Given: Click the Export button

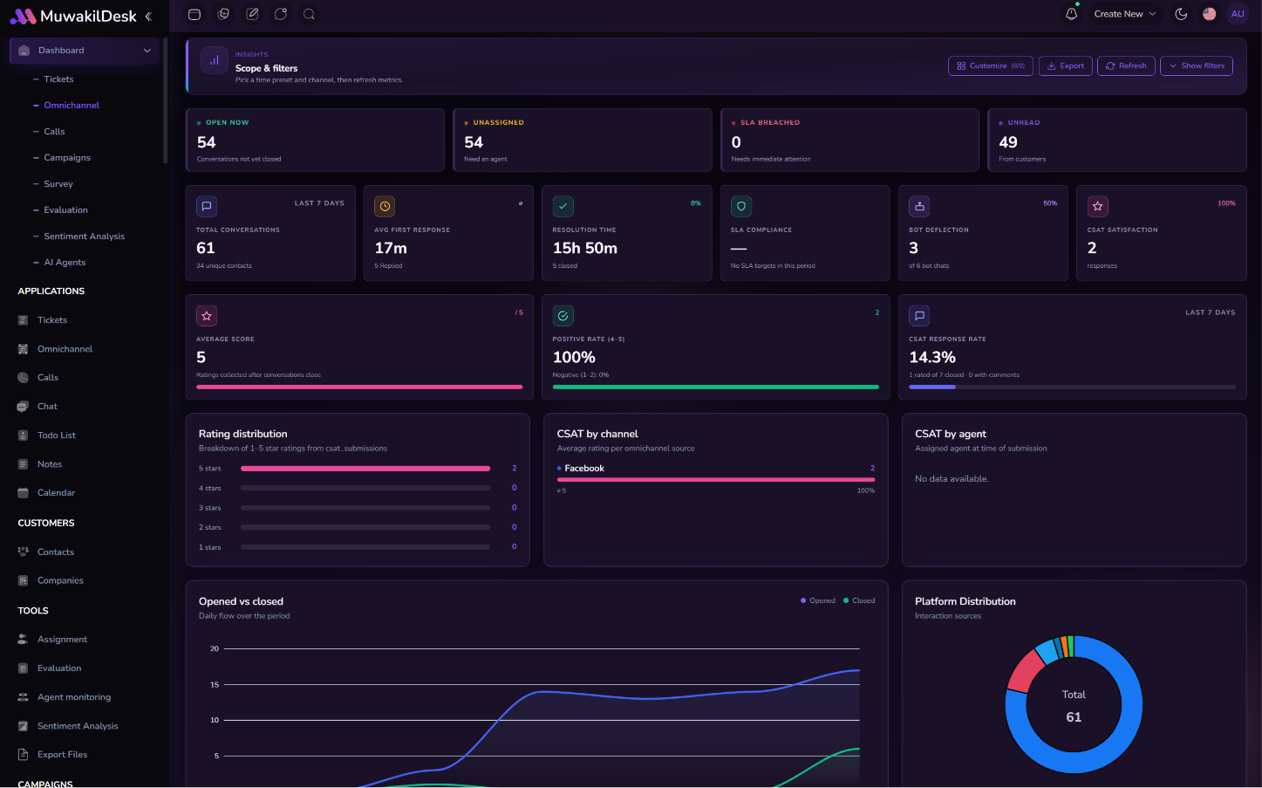Looking at the screenshot, I should [1065, 65].
